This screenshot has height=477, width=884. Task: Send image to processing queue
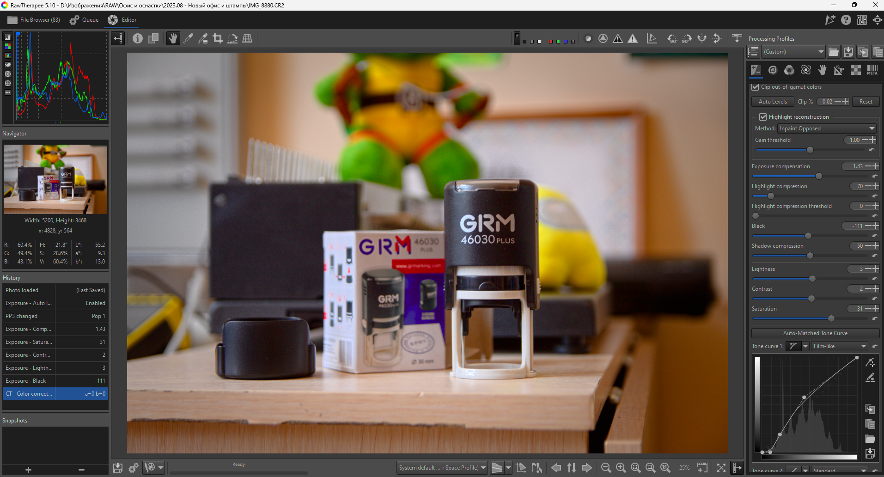[134, 468]
